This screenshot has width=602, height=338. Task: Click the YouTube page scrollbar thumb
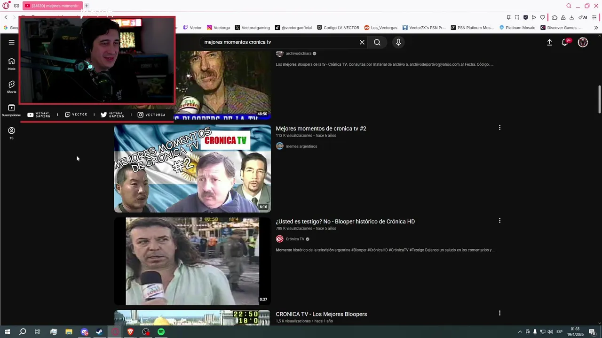coord(599,99)
